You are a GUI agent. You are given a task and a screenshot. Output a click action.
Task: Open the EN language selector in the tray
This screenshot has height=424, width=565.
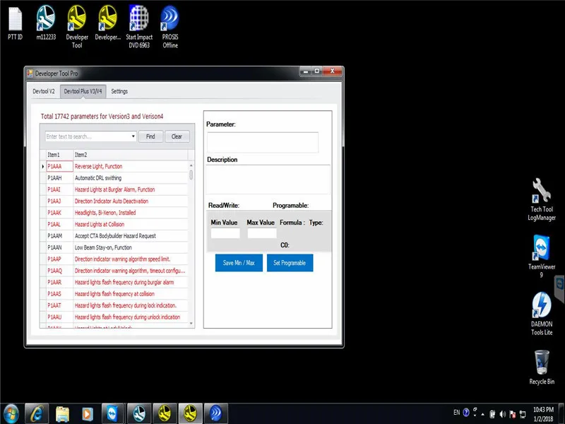[456, 413]
